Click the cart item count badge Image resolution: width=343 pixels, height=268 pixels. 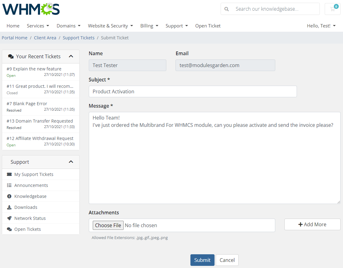336,7
